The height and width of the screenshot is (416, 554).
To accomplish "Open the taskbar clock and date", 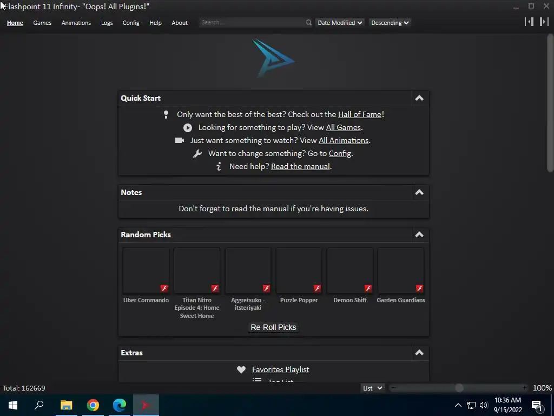I will point(507,405).
